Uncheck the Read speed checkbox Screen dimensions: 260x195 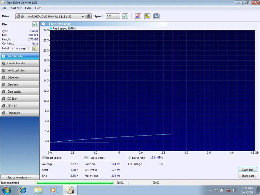[44, 158]
